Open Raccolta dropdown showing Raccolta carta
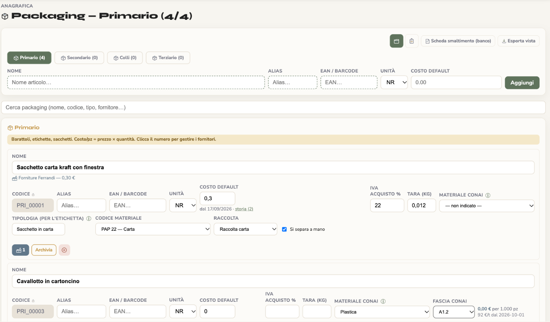This screenshot has width=550, height=322. point(245,229)
